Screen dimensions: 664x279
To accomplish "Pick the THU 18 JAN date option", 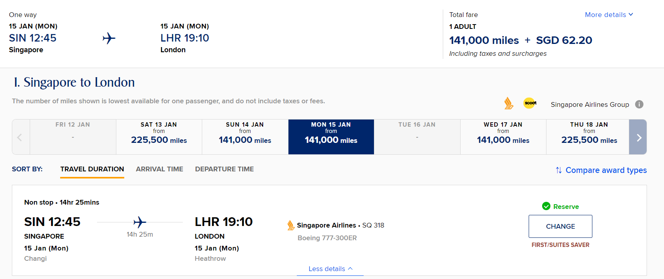I will tap(588, 137).
